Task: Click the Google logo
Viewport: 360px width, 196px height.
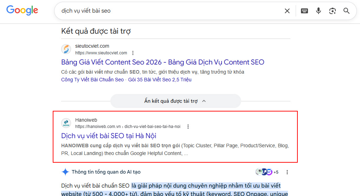Action: pos(22,10)
